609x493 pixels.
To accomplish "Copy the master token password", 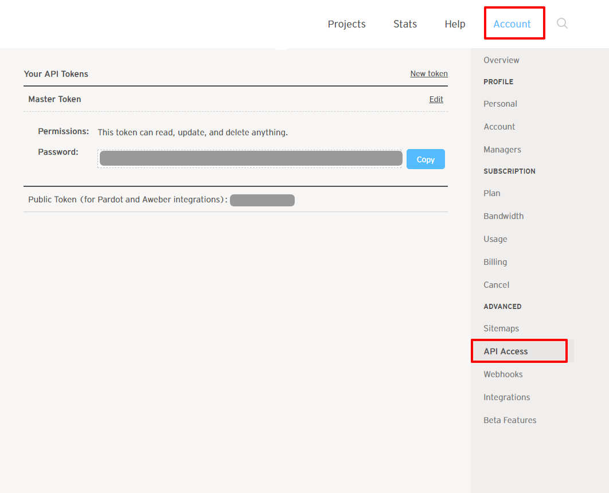I will click(425, 159).
